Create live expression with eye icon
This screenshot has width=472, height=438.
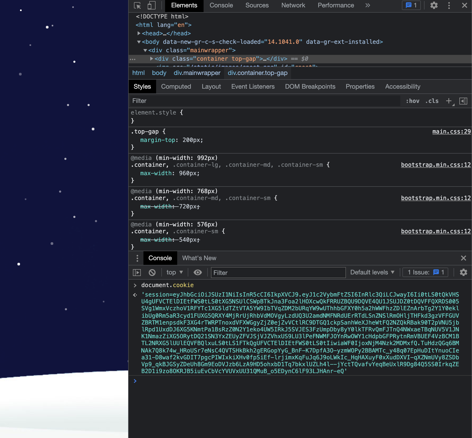(198, 272)
